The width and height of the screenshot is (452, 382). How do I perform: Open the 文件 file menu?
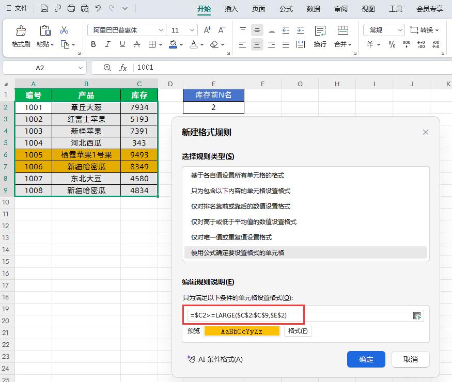pos(17,8)
